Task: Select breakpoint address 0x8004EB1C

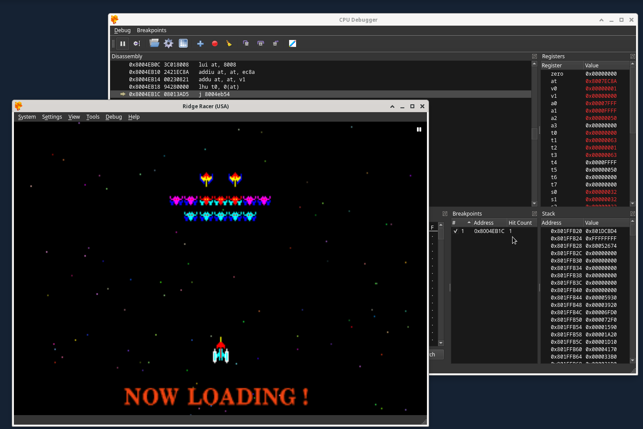Action: 489,231
